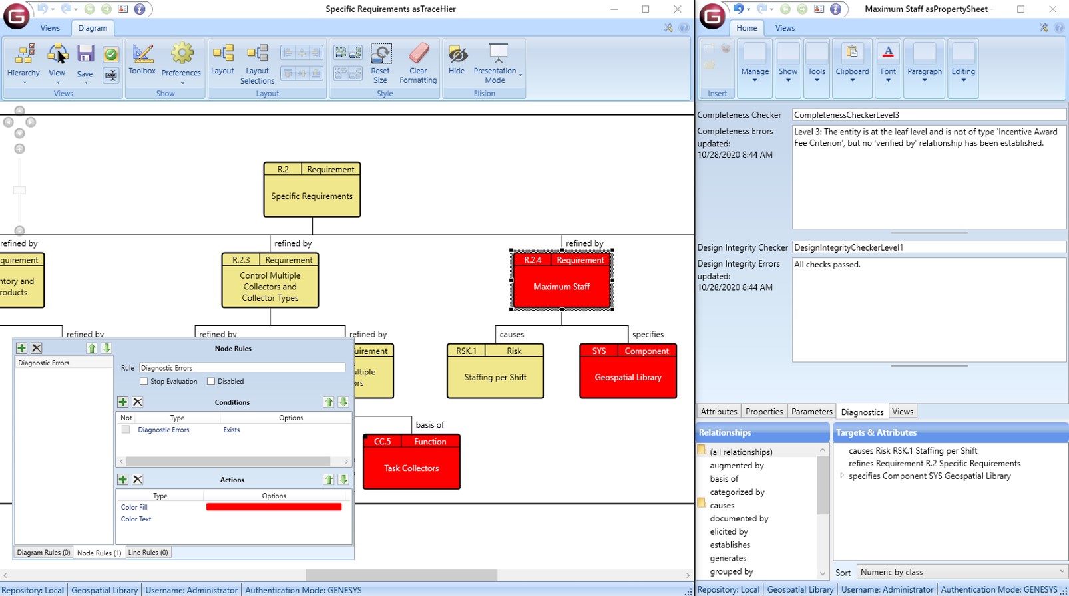The image size is (1069, 596).
Task: Check the Not box for Diagnostic Errors condition
Action: pos(126,430)
